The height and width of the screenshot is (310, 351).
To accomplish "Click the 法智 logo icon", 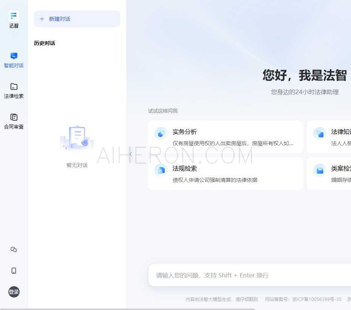I will coord(14,16).
